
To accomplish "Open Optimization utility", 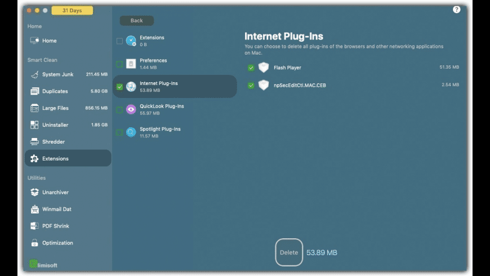I will point(68,243).
